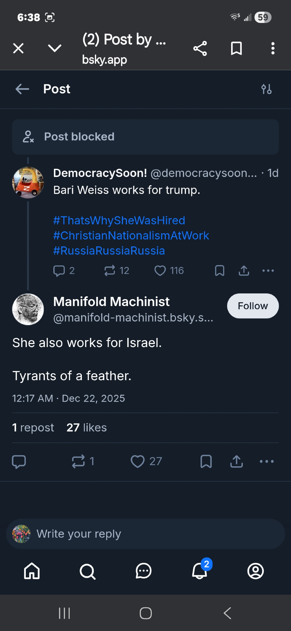Open thread display settings icon
The height and width of the screenshot is (631, 291).
pos(266,89)
